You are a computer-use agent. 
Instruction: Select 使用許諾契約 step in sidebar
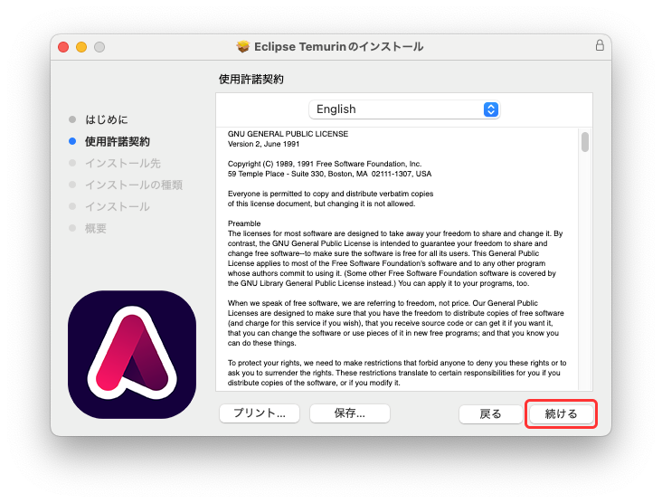[x=118, y=141]
